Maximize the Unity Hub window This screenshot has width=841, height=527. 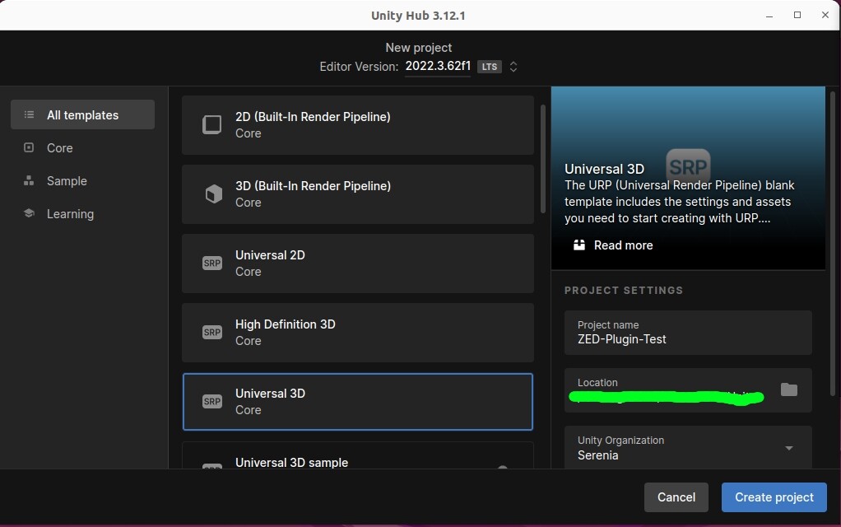point(797,15)
